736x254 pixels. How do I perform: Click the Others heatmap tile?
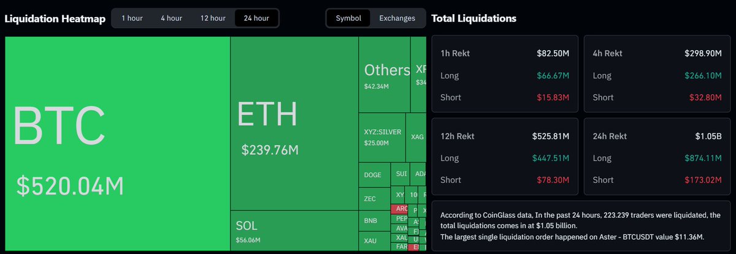click(x=385, y=74)
